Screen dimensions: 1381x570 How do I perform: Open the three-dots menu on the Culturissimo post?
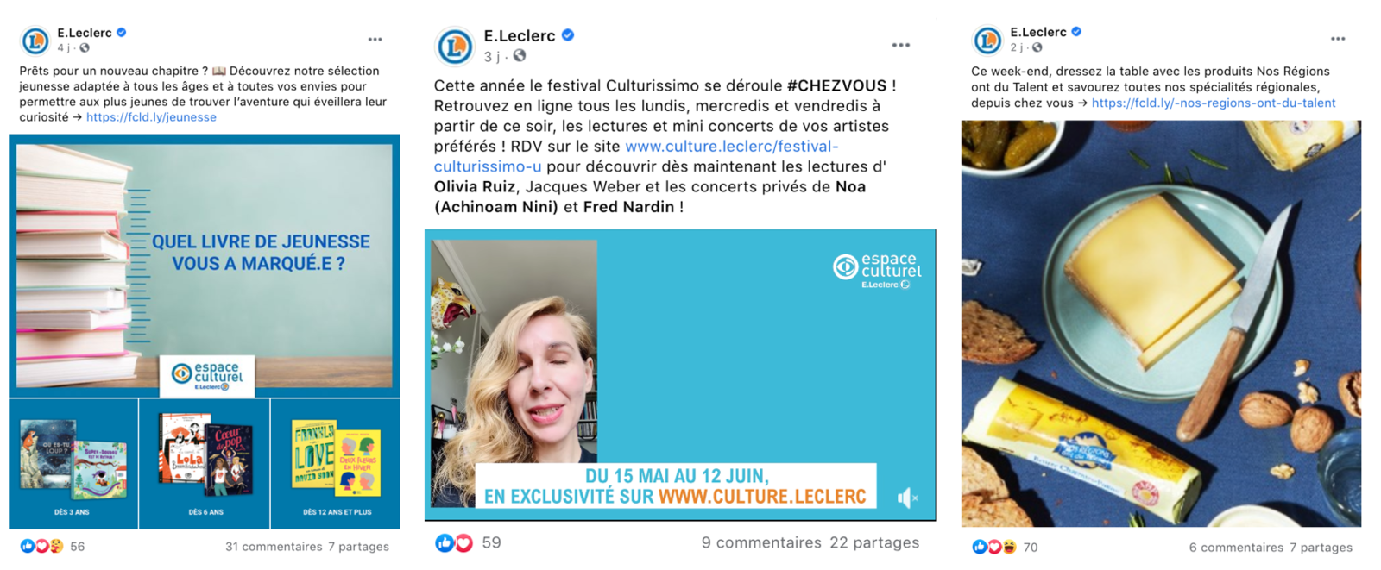[x=900, y=46]
